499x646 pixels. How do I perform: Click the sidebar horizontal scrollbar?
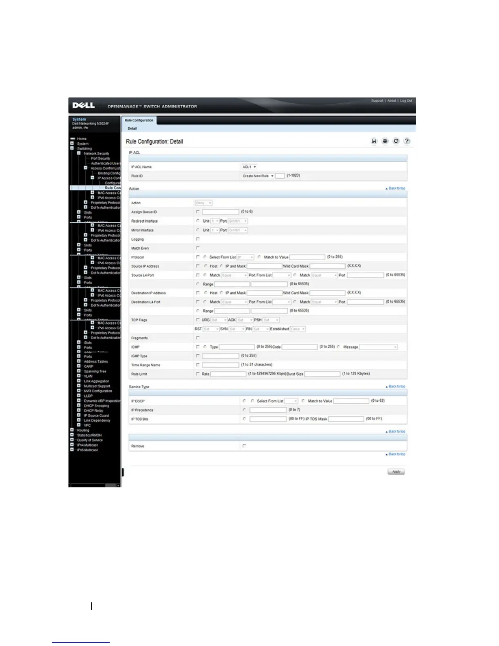[95, 485]
